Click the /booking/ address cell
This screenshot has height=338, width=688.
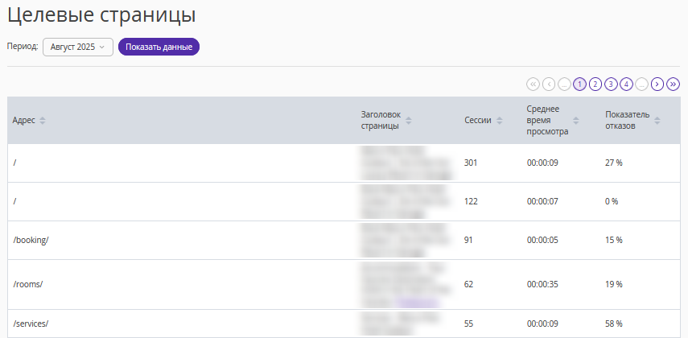pos(31,241)
